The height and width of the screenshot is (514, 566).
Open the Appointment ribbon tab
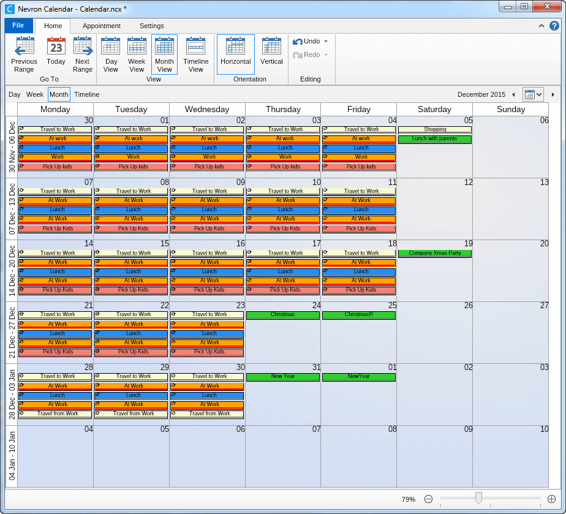pyautogui.click(x=102, y=26)
